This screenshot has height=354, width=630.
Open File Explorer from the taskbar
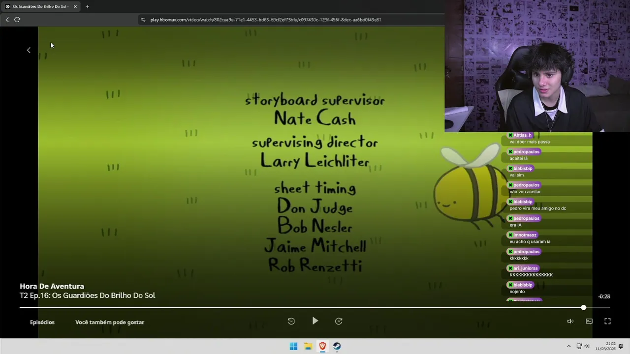click(308, 346)
